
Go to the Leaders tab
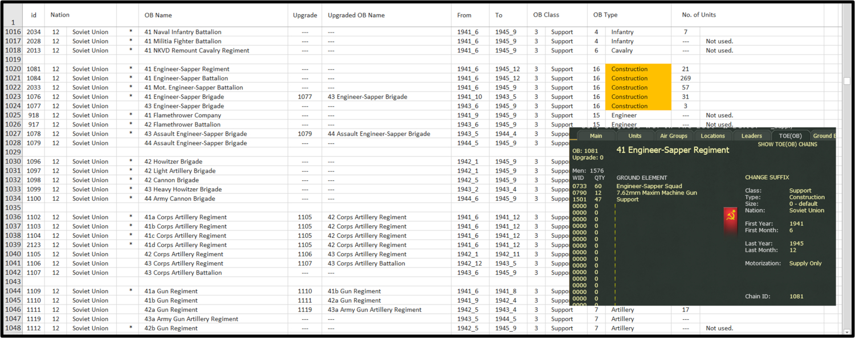coord(751,135)
